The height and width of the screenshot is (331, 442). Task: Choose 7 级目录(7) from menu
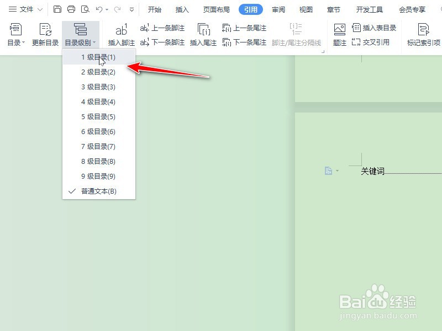point(99,147)
